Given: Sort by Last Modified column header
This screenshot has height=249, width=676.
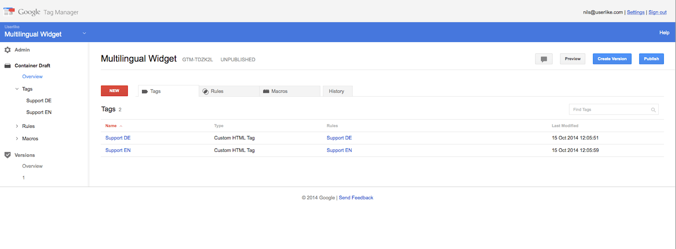Looking at the screenshot, I should click(x=565, y=126).
